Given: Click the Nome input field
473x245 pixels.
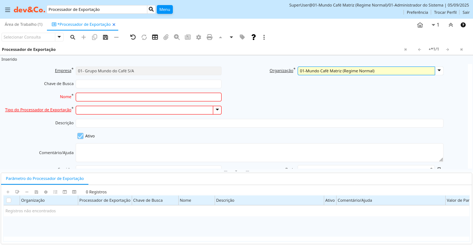Looking at the screenshot, I should [x=148, y=97].
